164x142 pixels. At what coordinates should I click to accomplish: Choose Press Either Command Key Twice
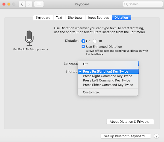click(x=108, y=85)
